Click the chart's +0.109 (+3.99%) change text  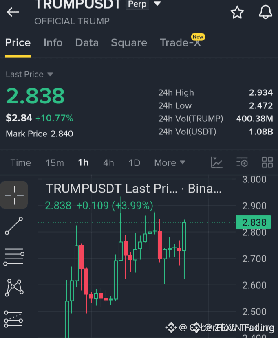click(115, 205)
